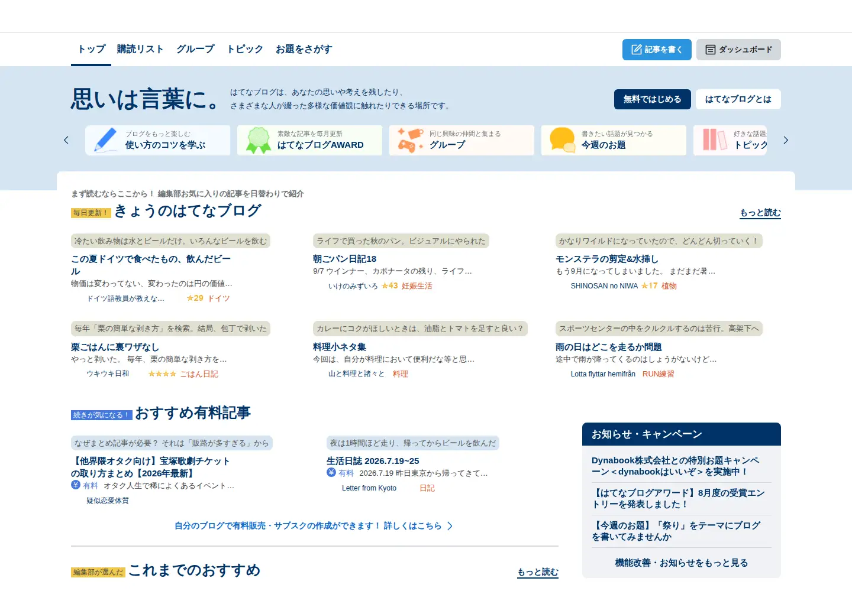Click the four stars by ウキウキ日和
This screenshot has width=852, height=591.
coord(162,374)
